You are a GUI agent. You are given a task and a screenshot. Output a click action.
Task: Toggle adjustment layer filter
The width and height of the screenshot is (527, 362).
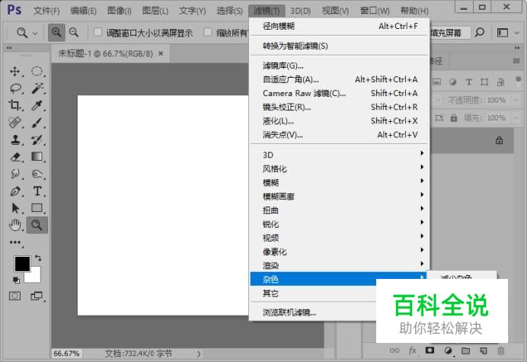452,82
